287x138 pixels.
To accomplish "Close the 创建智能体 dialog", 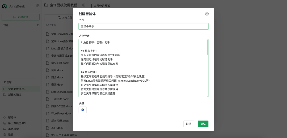I will [207, 14].
